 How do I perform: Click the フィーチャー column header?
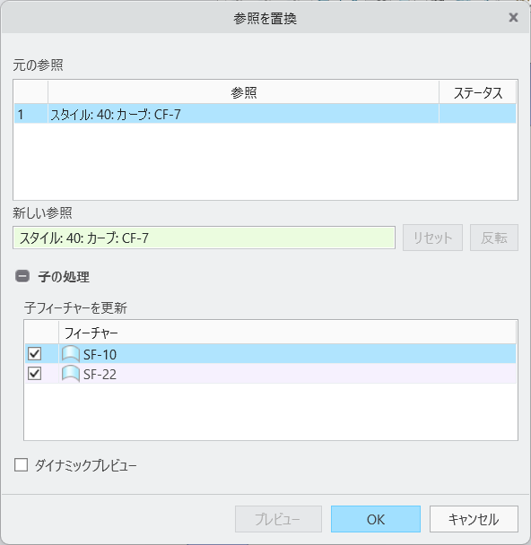[287, 333]
